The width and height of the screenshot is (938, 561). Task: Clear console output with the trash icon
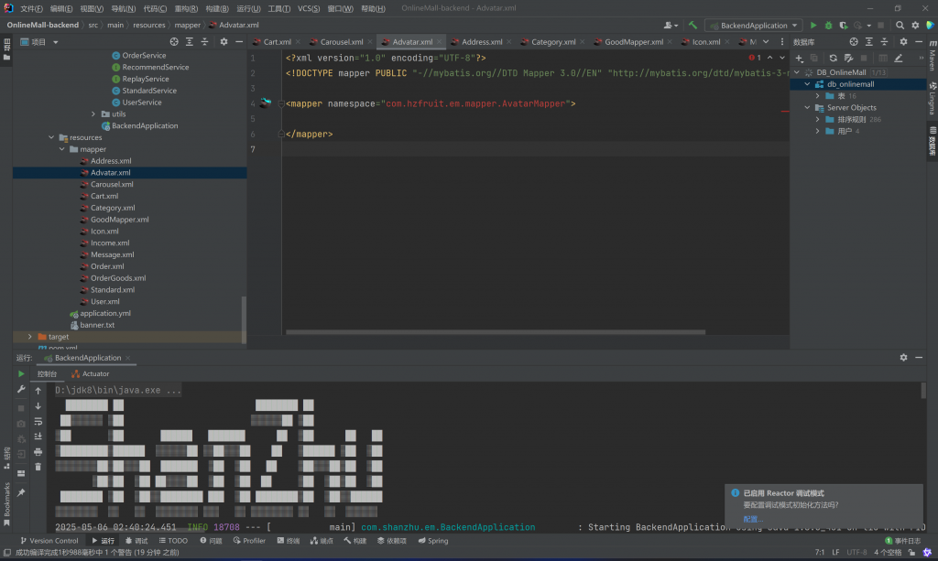click(38, 467)
